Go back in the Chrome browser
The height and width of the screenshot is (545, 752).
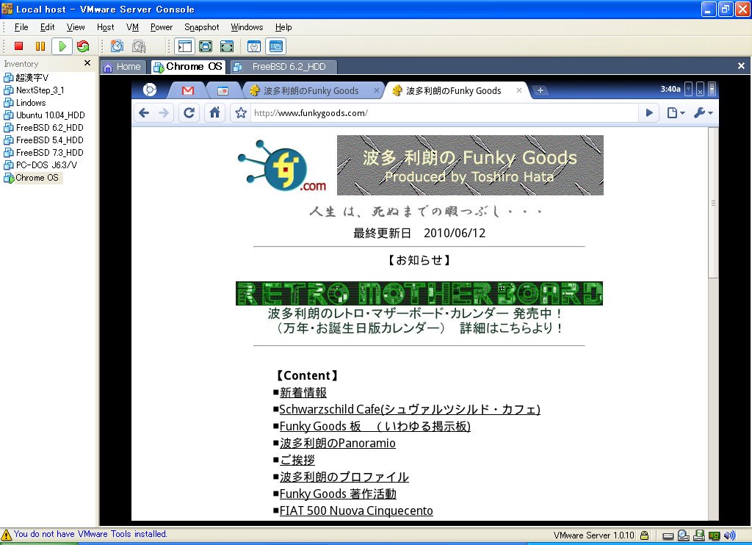144,112
